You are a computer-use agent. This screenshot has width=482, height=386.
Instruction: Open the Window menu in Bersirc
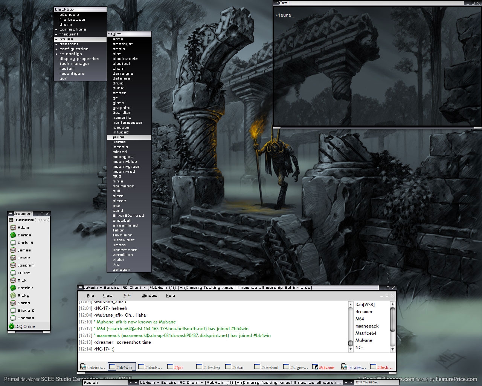tap(149, 296)
